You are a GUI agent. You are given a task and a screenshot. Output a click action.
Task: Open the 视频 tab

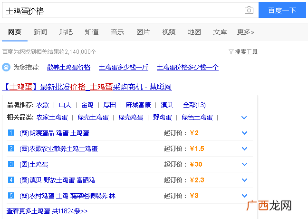169,32
